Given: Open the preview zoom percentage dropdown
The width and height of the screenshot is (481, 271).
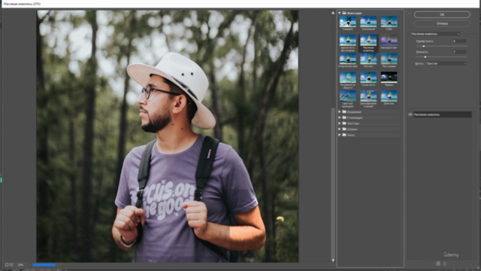Looking at the screenshot, I should [x=29, y=264].
